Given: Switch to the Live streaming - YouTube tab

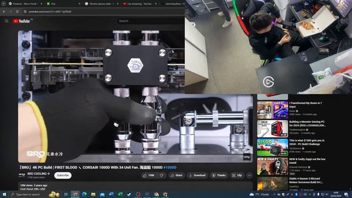Looking at the screenshot, I should click(x=140, y=4).
